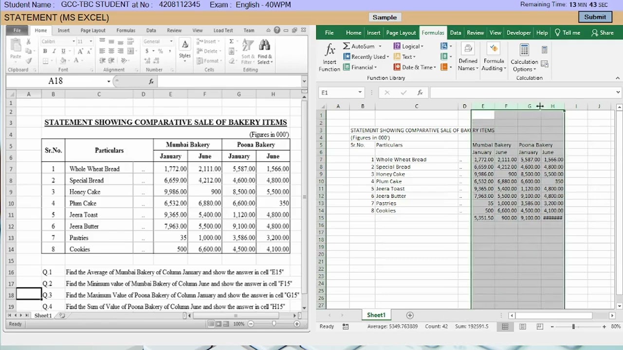Open Calculation Options menu
Image resolution: width=623 pixels, height=350 pixels.
(x=524, y=57)
